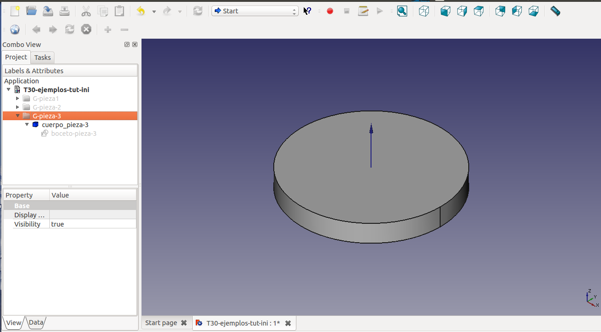
Task: Select boceto-pieza-3 sketch in tree
Action: point(73,134)
